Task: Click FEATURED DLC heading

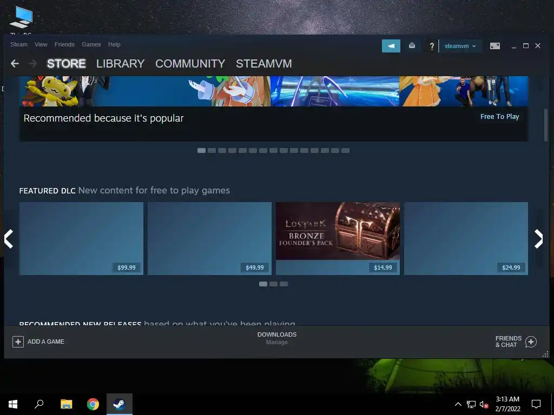Action: 48,191
